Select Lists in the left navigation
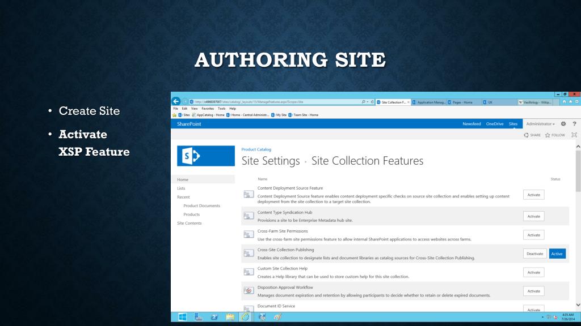This screenshot has height=326, width=581. [181, 188]
